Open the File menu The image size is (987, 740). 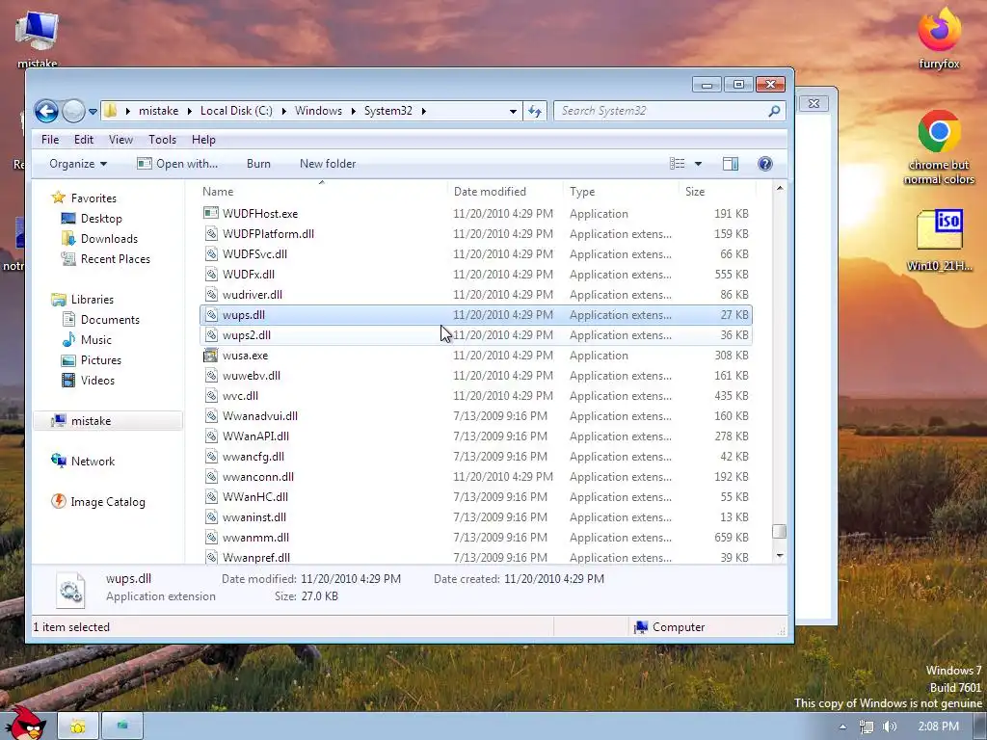click(x=50, y=140)
